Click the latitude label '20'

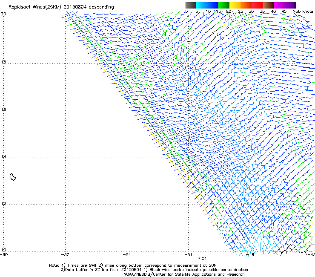[3, 14]
